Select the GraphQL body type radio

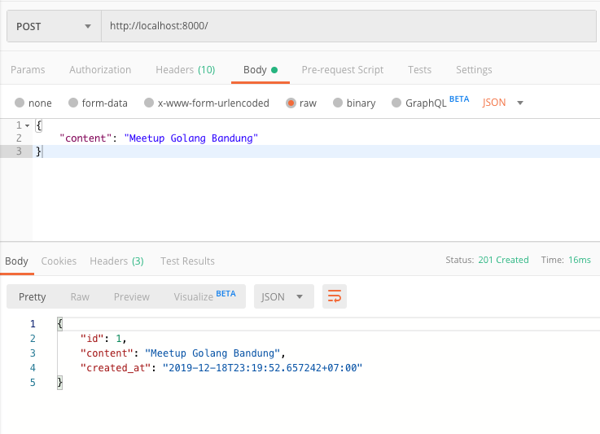[x=397, y=103]
